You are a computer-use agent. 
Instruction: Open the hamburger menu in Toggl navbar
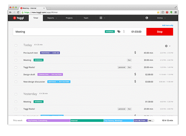coord(101,18)
